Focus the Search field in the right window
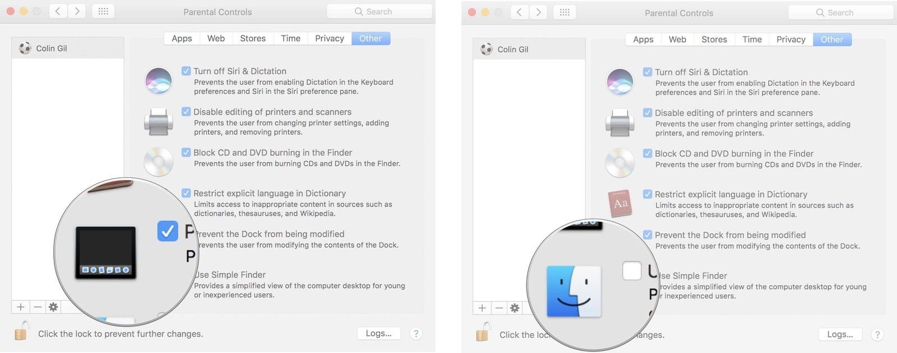 click(x=840, y=12)
